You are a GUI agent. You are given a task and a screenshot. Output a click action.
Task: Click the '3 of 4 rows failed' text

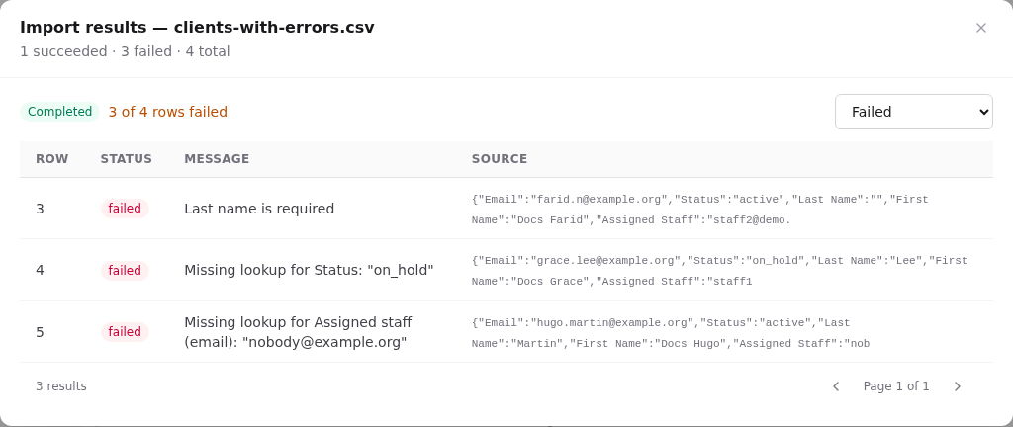coord(168,112)
